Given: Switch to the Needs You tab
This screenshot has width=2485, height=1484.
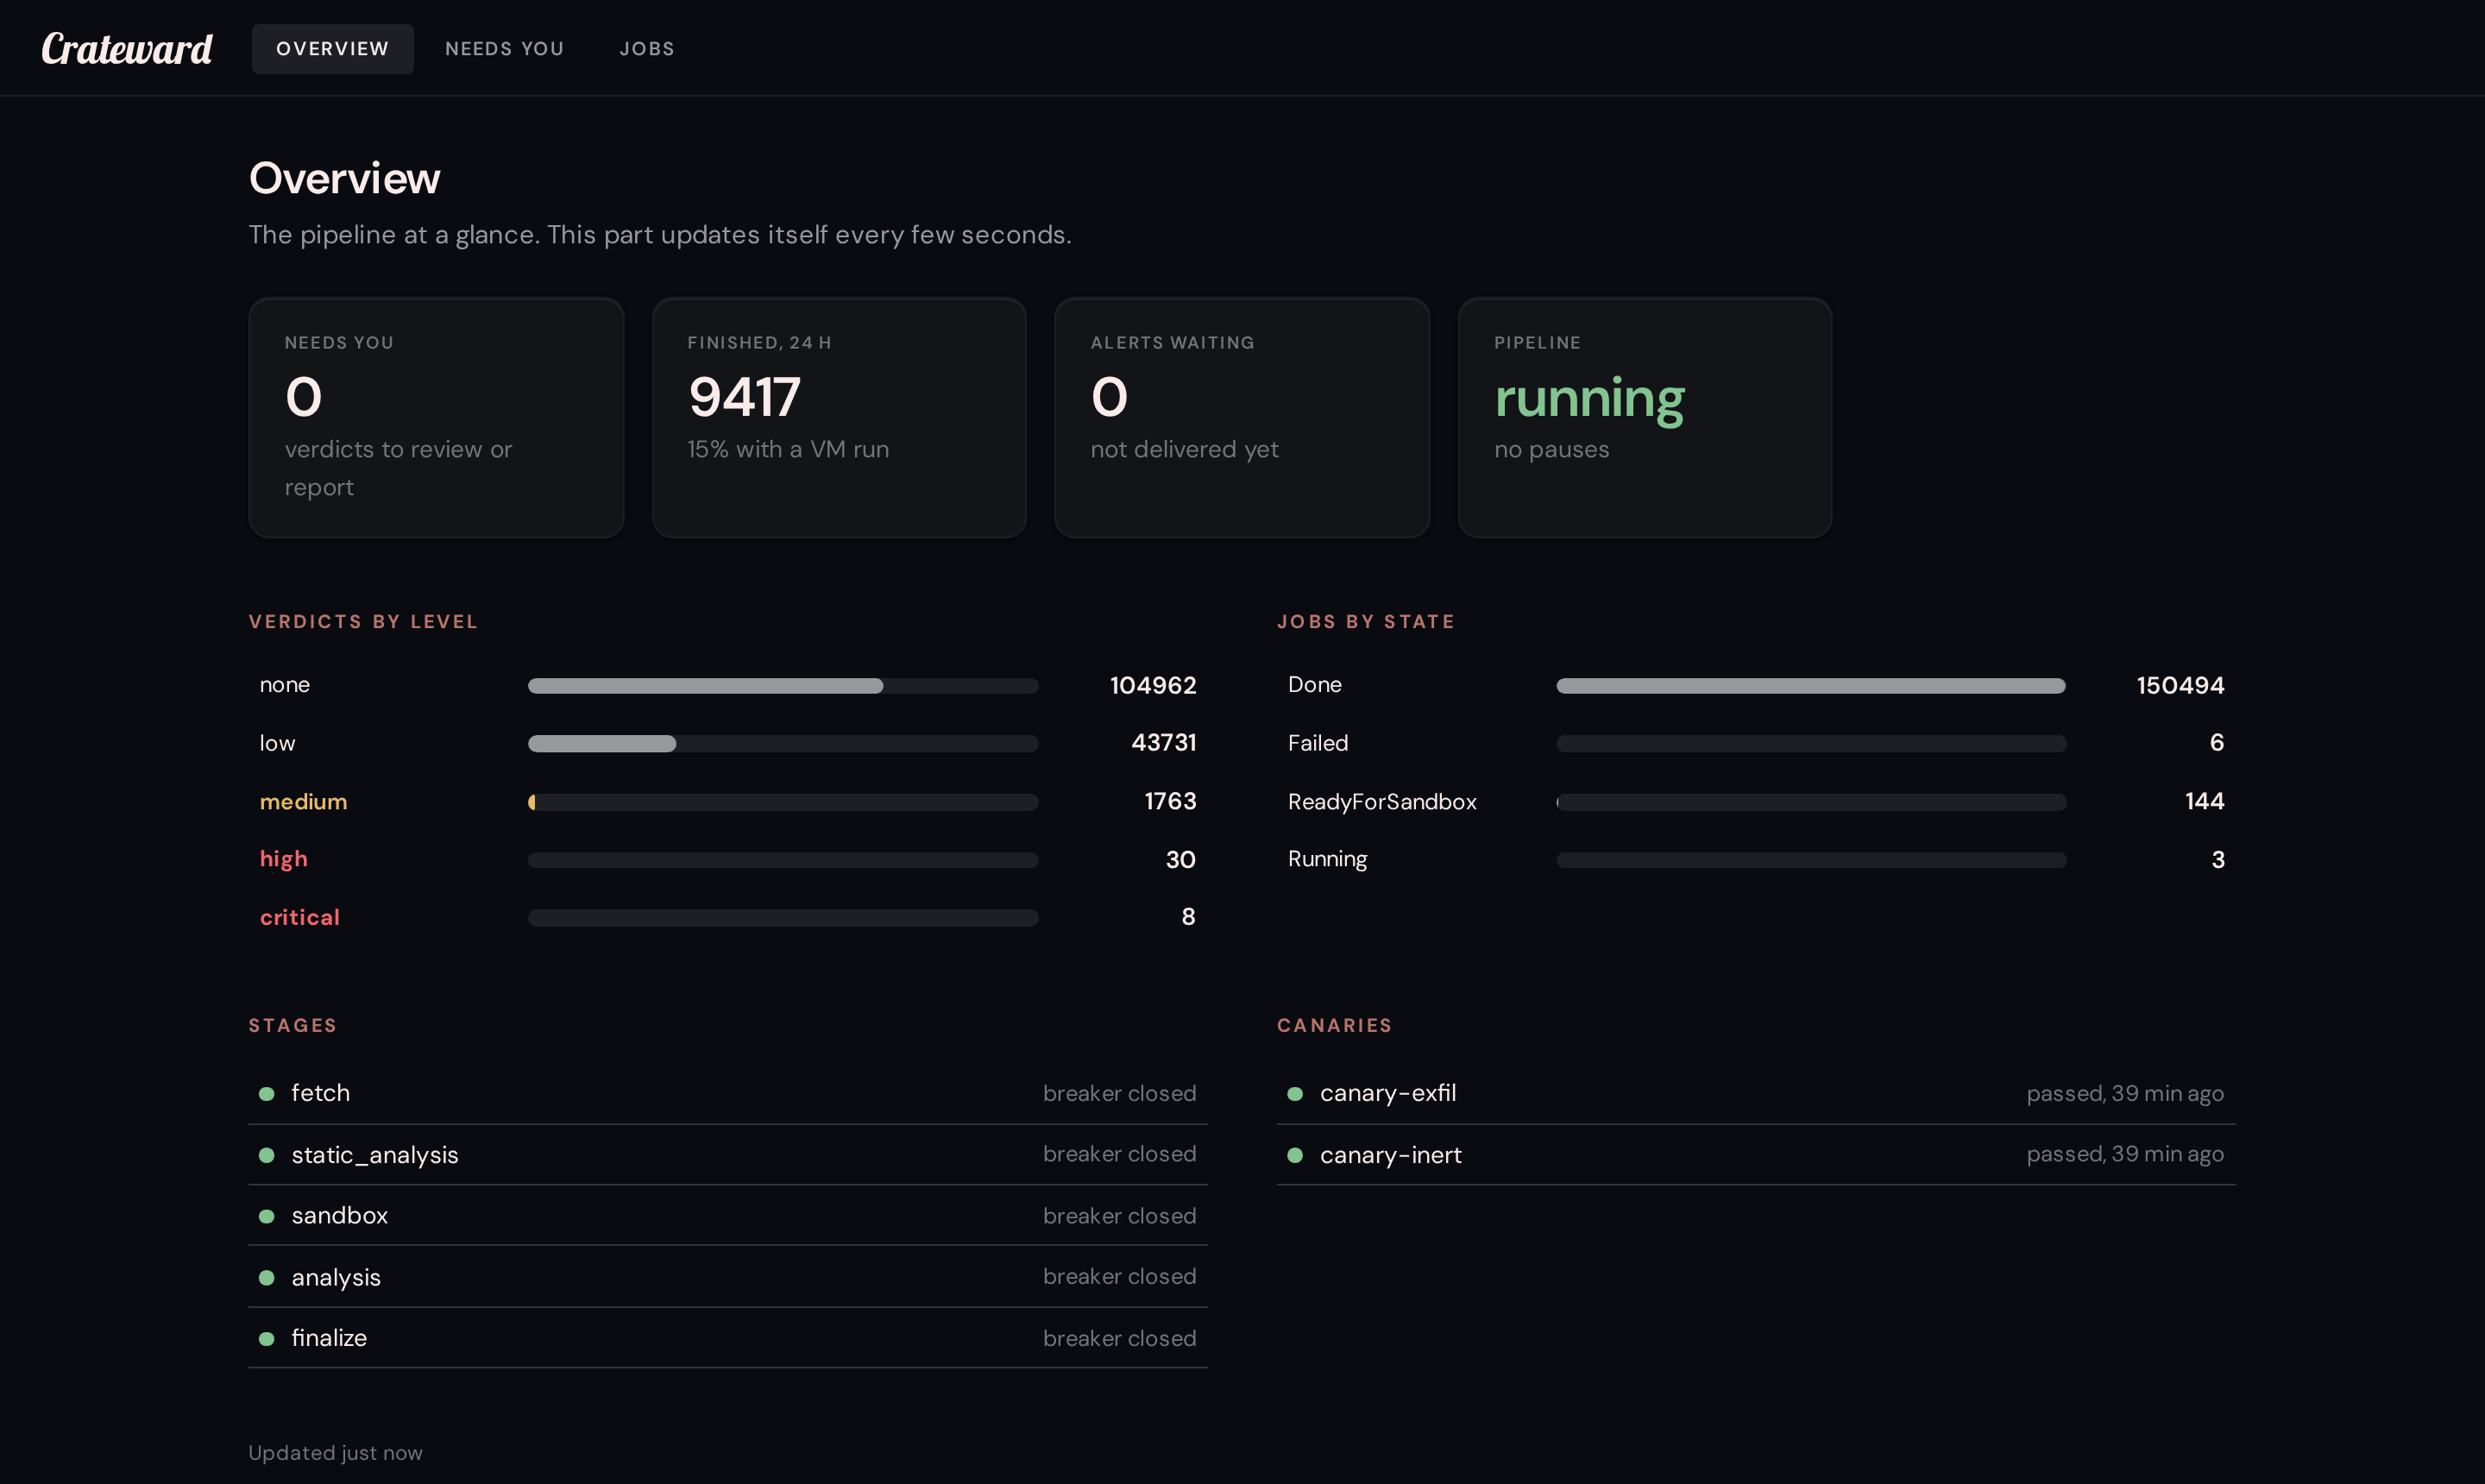Looking at the screenshot, I should coord(504,49).
